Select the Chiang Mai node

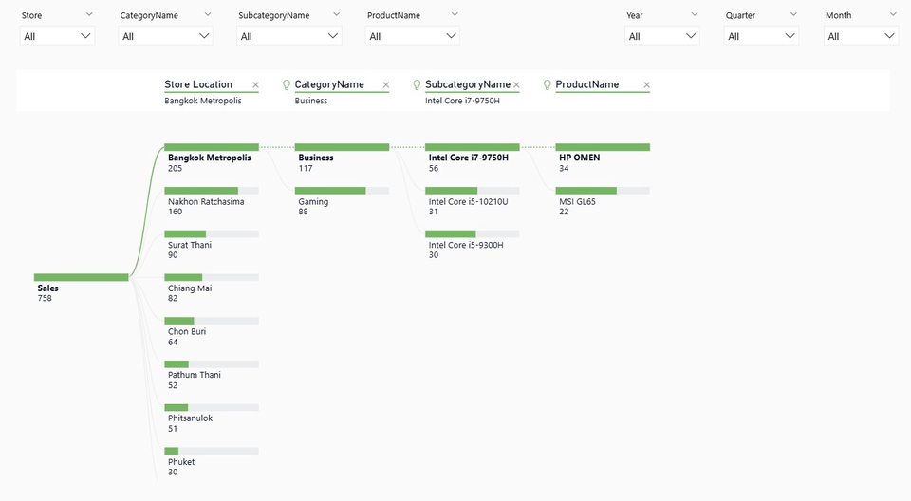[212, 288]
